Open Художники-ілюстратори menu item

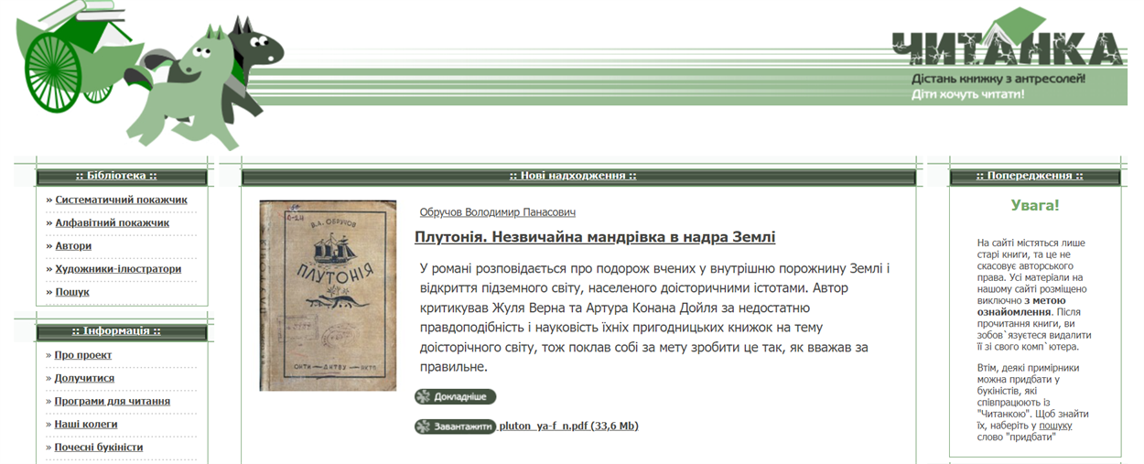coord(118,269)
